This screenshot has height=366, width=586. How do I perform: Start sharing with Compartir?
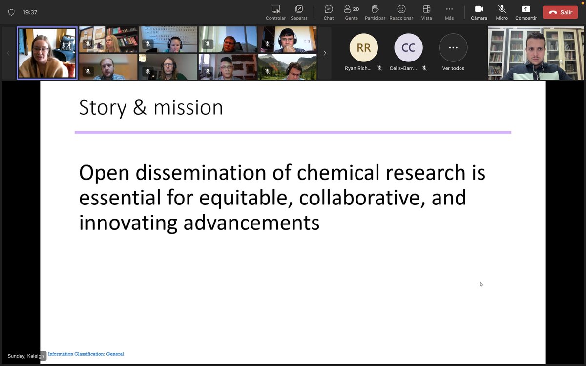click(x=526, y=12)
